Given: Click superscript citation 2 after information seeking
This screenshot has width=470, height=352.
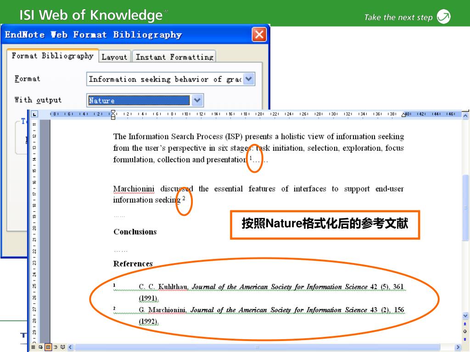Looking at the screenshot, I should [x=184, y=198].
